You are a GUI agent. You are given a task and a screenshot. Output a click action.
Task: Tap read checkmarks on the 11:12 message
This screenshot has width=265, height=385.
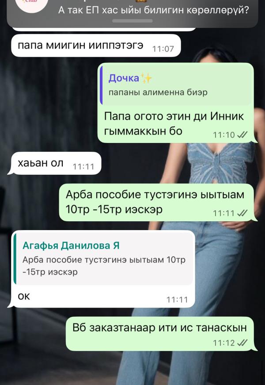(x=242, y=343)
